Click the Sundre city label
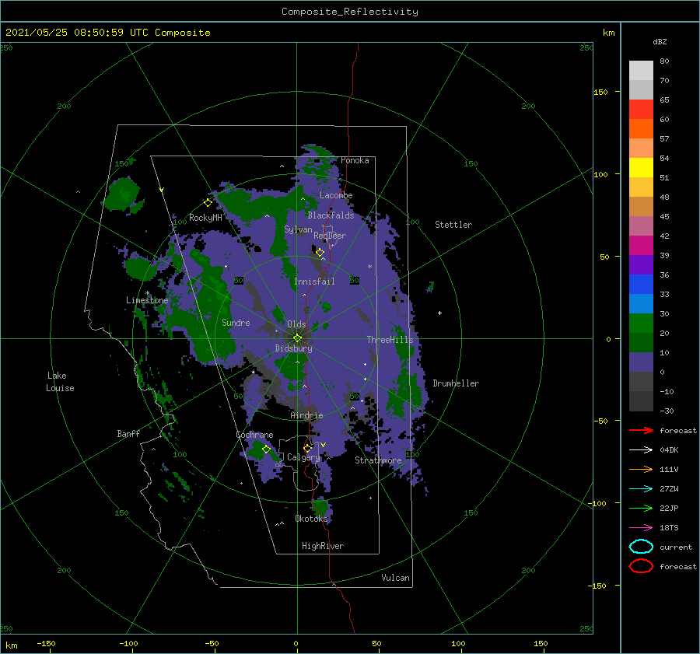This screenshot has width=700, height=654. tap(236, 322)
